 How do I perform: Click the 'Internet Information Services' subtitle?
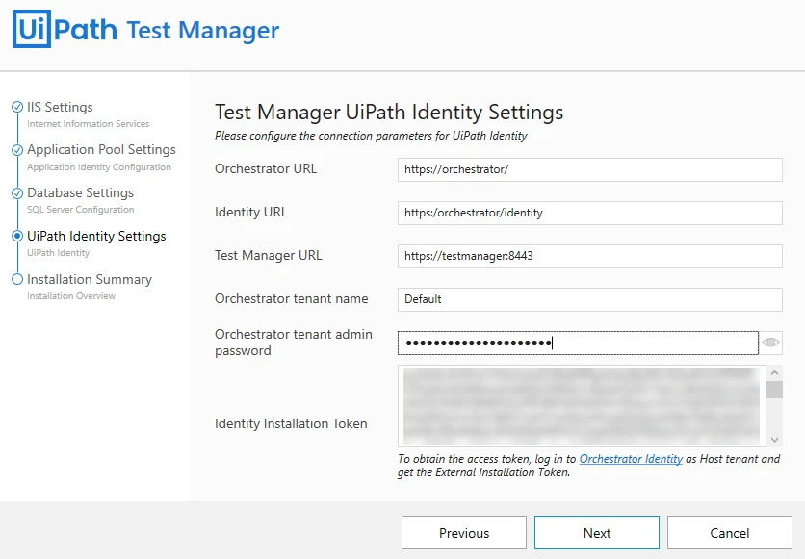pyautogui.click(x=89, y=123)
